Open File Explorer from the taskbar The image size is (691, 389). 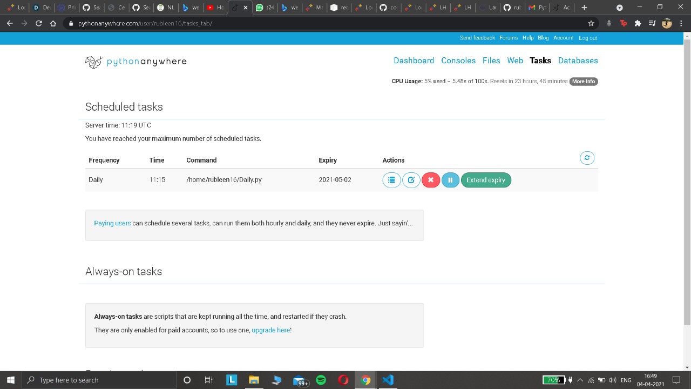pos(254,380)
